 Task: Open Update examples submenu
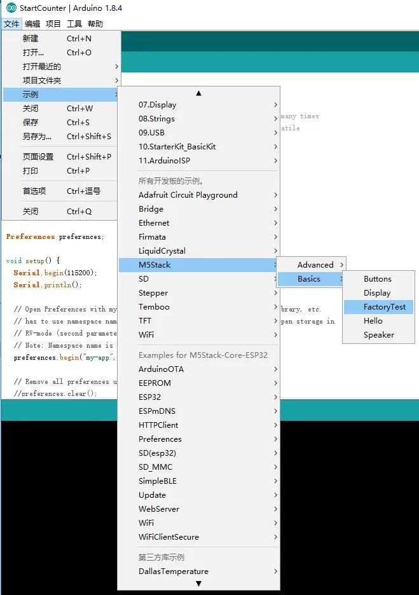pyautogui.click(x=198, y=495)
